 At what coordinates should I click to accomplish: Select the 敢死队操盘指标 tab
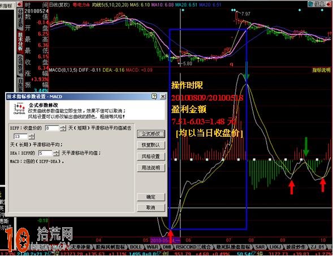(x=233, y=247)
